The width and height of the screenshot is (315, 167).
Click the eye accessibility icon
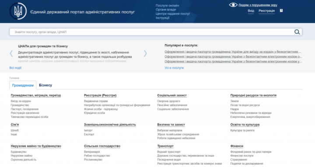pyautogui.click(x=233, y=5)
